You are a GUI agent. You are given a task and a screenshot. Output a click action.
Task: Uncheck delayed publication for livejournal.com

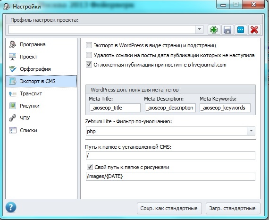pyautogui.click(x=89, y=65)
